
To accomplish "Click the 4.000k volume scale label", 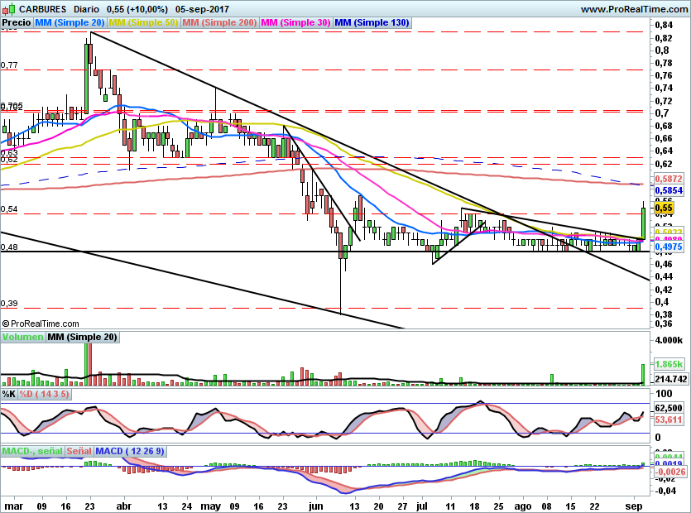I will pos(669,340).
